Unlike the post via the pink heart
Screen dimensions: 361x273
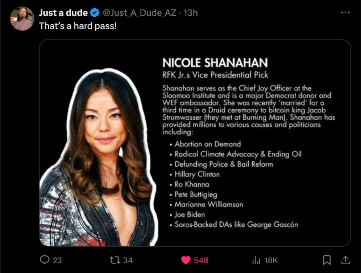[186, 260]
